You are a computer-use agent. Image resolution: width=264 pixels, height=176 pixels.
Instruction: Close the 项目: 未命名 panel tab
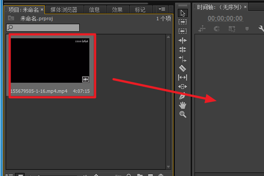(x=42, y=9)
